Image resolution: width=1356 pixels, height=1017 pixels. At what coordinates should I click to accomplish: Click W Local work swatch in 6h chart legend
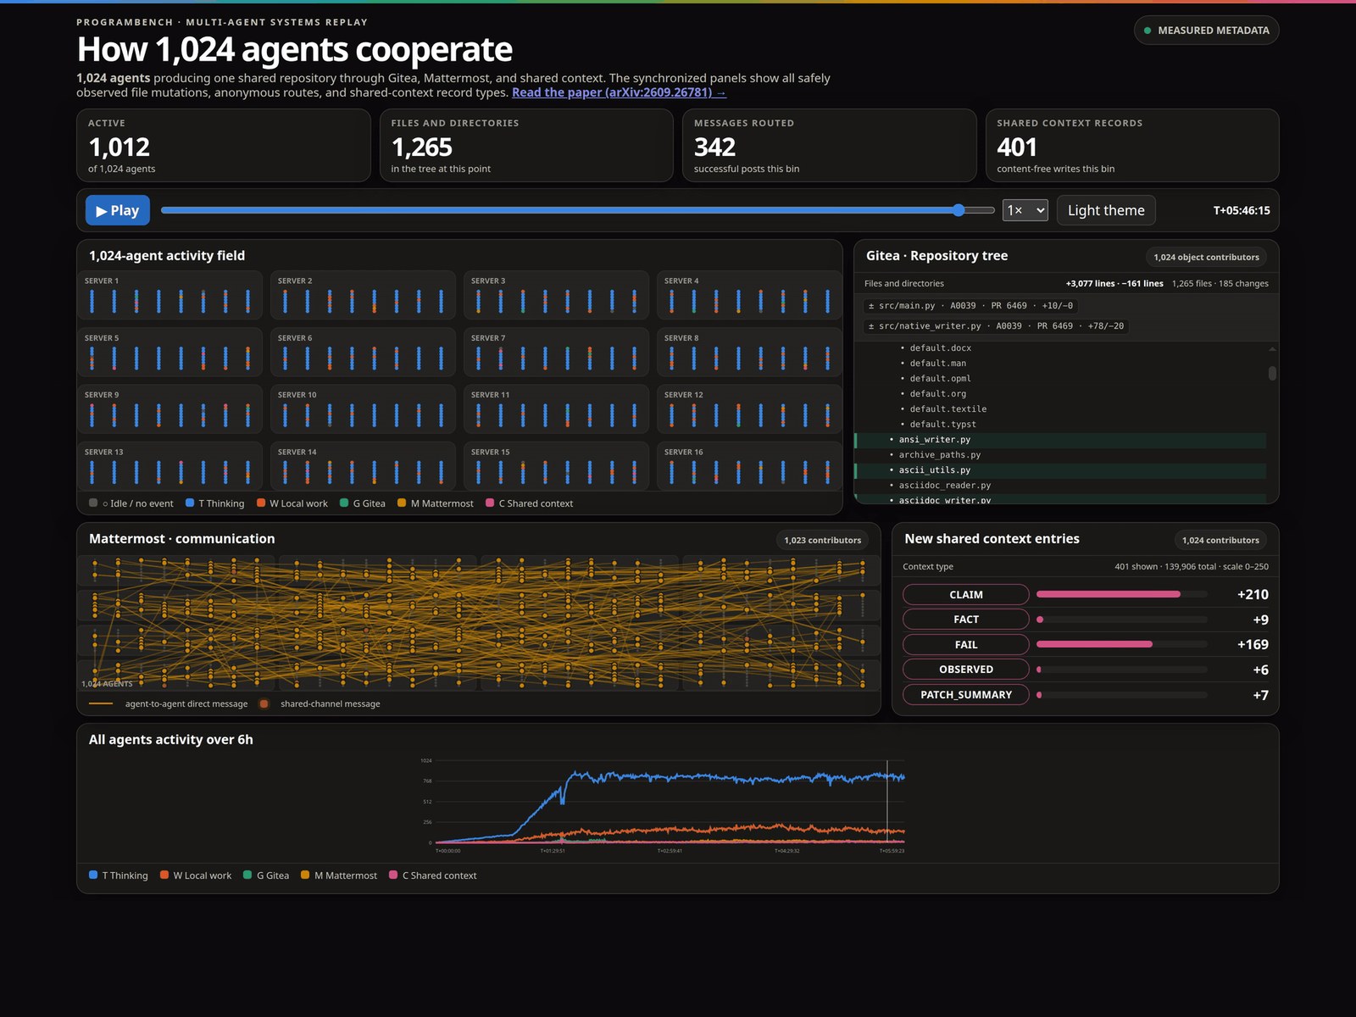pyautogui.click(x=164, y=875)
